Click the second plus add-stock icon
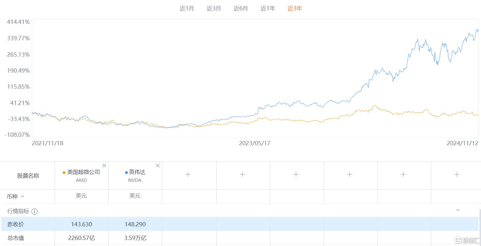 click(x=242, y=174)
